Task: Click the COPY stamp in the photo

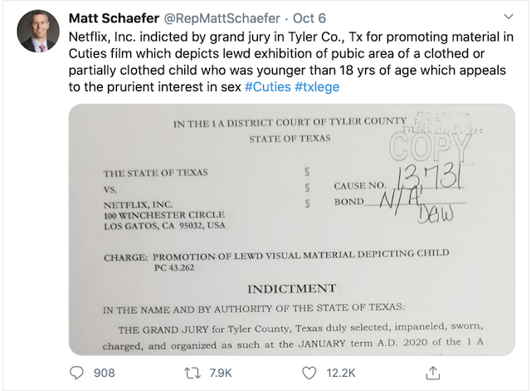Action: point(436,148)
